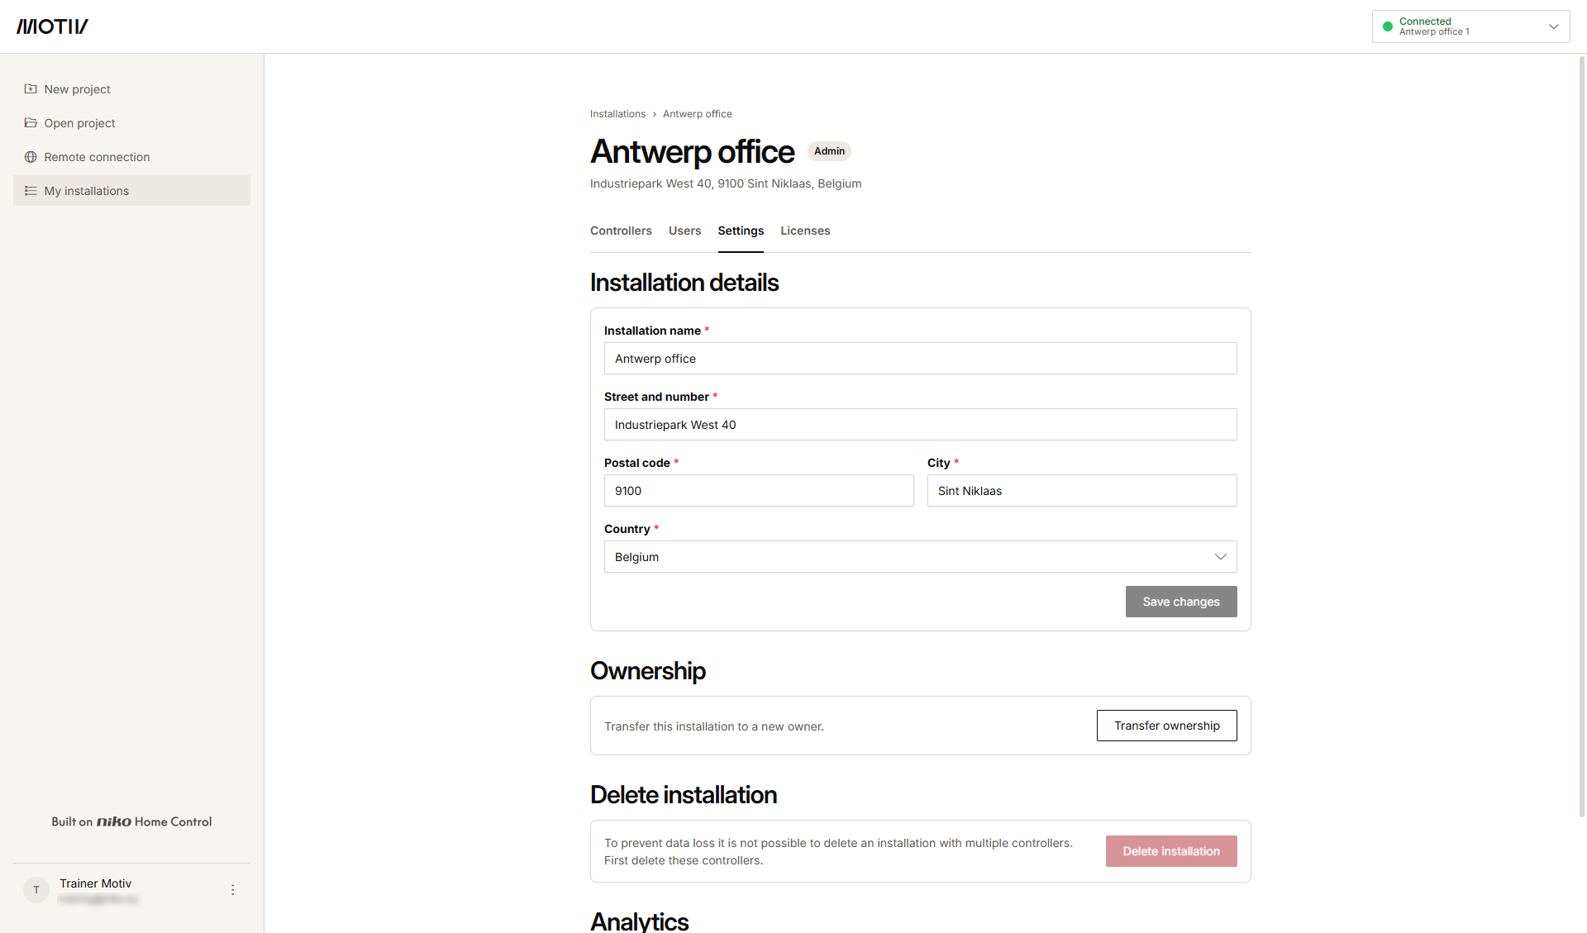This screenshot has height=933, width=1587.
Task: Click the Street and number input field
Action: point(920,425)
